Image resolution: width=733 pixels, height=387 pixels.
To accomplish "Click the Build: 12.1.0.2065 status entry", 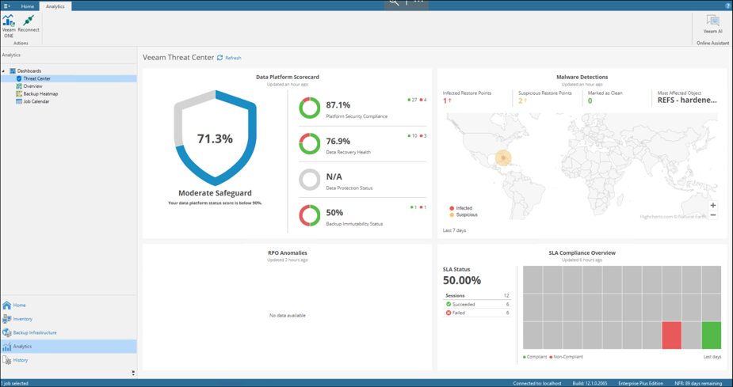I will pos(590,383).
